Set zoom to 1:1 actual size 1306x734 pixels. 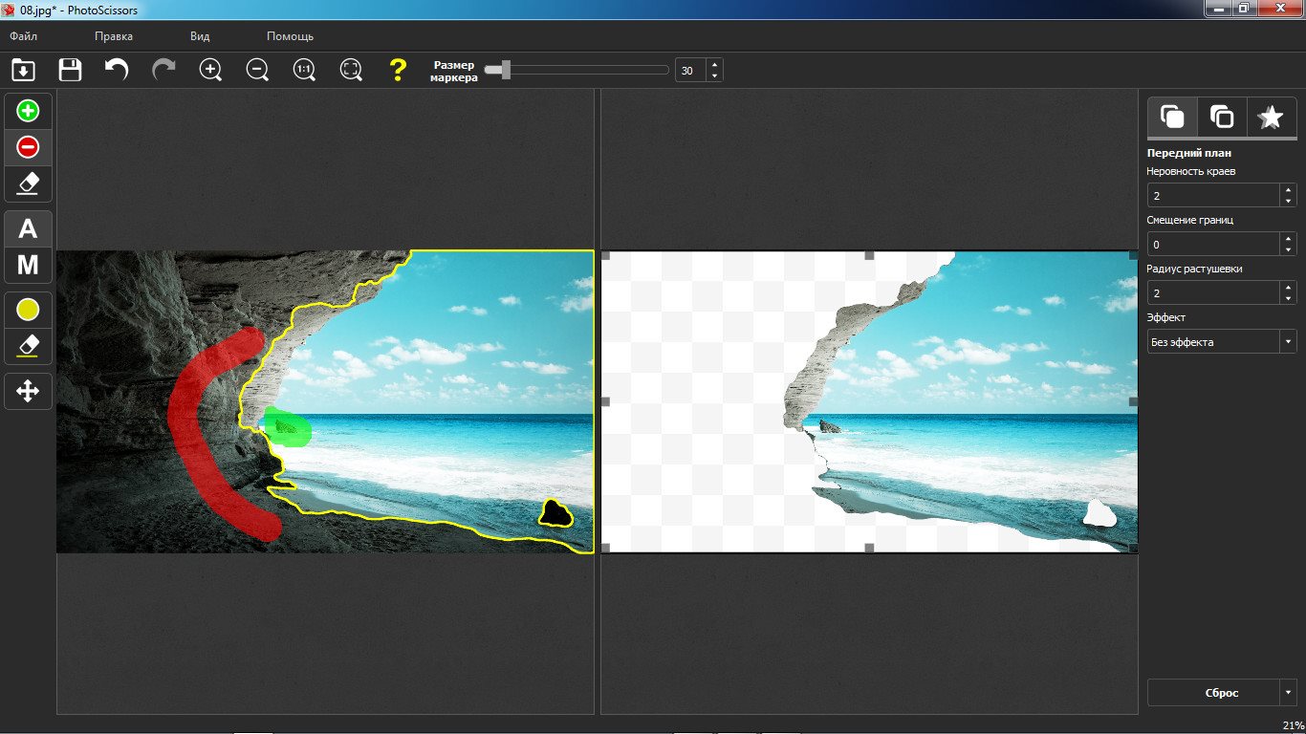[x=304, y=70]
